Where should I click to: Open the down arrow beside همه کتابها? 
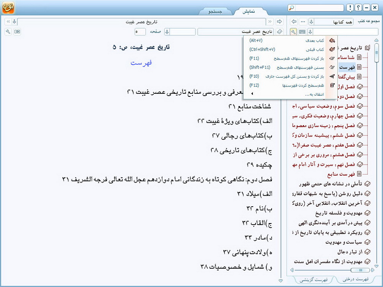pos(311,22)
